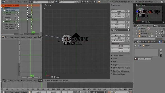Open the Render properties tab icon
The height and width of the screenshot is (93, 165).
(x=140, y=42)
